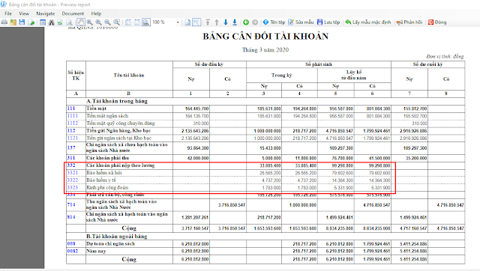Click the green navigate back icon

246,22
